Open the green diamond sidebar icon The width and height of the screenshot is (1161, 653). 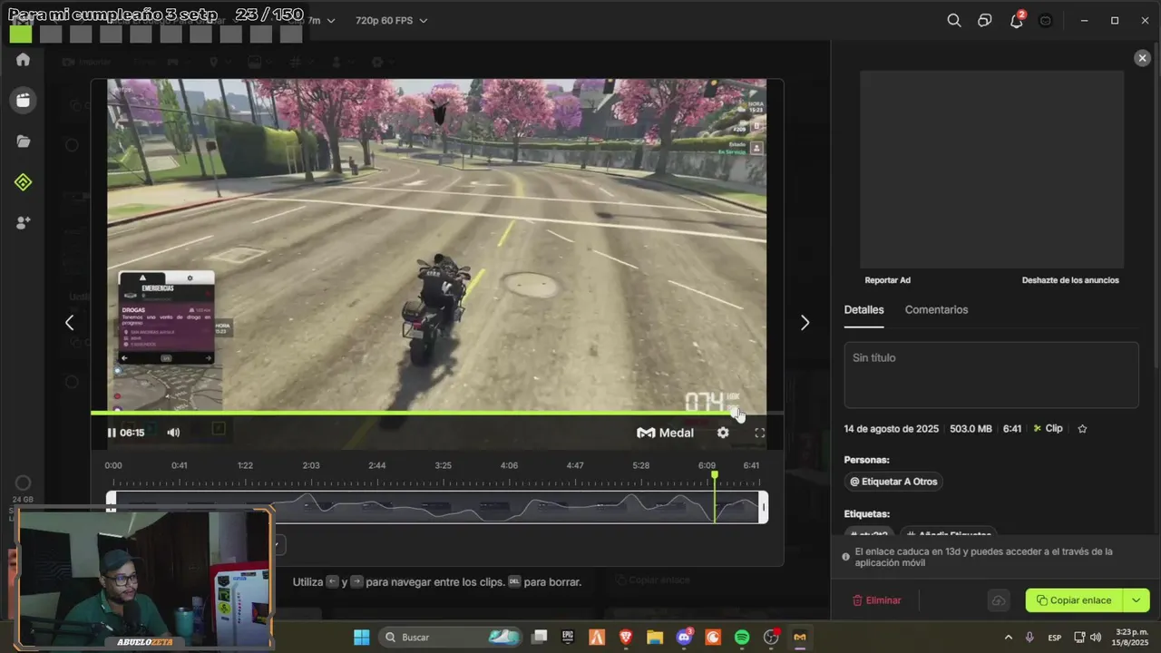(x=24, y=182)
